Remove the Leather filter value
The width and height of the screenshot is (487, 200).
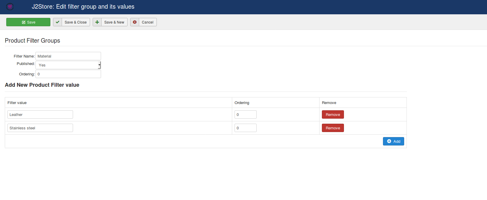tap(333, 114)
